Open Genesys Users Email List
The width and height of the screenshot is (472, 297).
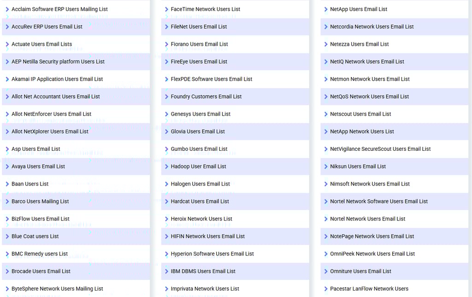coord(201,114)
